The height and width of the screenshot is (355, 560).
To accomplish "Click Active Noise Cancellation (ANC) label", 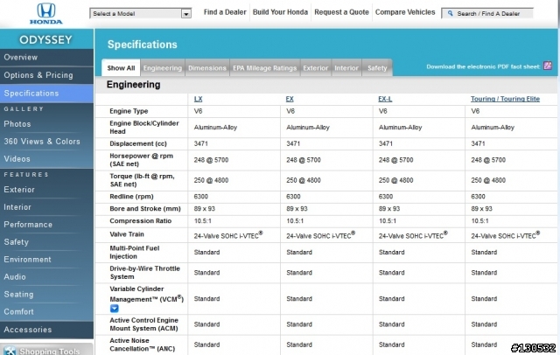I will pyautogui.click(x=143, y=345).
